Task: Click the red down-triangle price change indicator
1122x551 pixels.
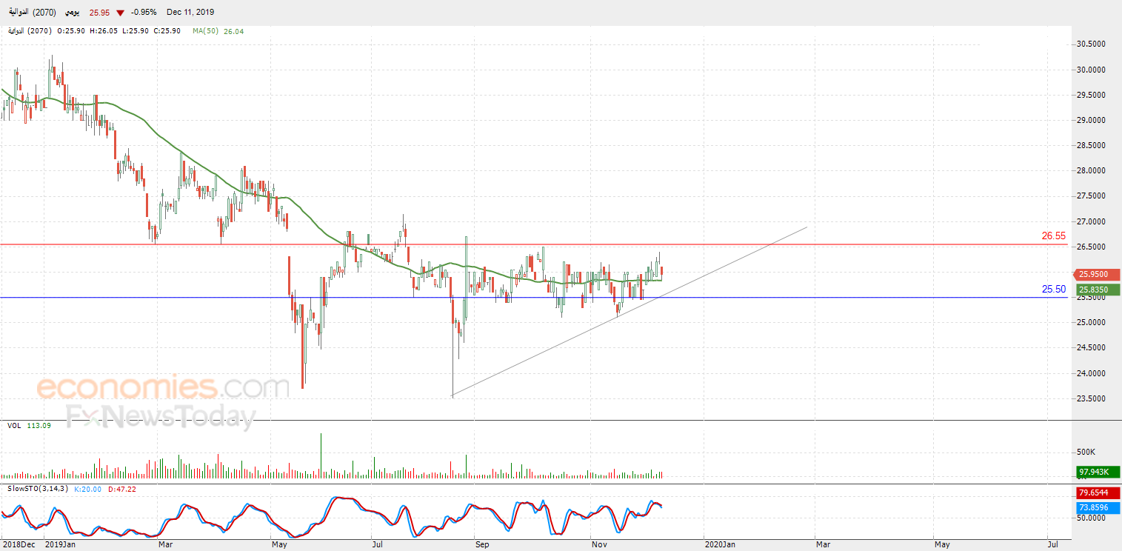Action: click(120, 13)
